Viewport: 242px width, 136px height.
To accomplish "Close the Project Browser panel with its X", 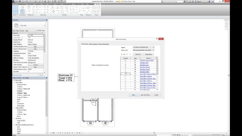I will point(47,78).
